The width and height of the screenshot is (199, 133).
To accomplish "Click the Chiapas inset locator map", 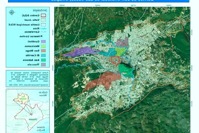I will coord(28,111).
